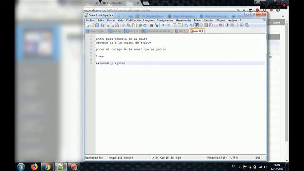
Task: Open the user defined language icon
Action: (201, 25)
